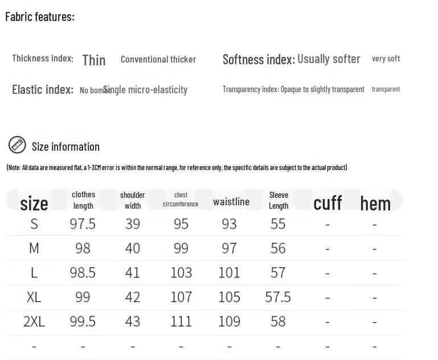Click the Usually softer softness value
This screenshot has height=360, width=438.
(x=329, y=59)
